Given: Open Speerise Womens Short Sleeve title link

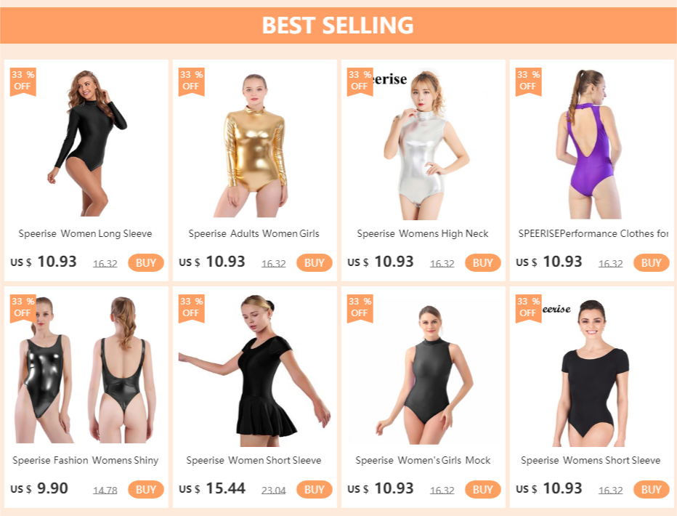Looking at the screenshot, I should click(x=591, y=460).
